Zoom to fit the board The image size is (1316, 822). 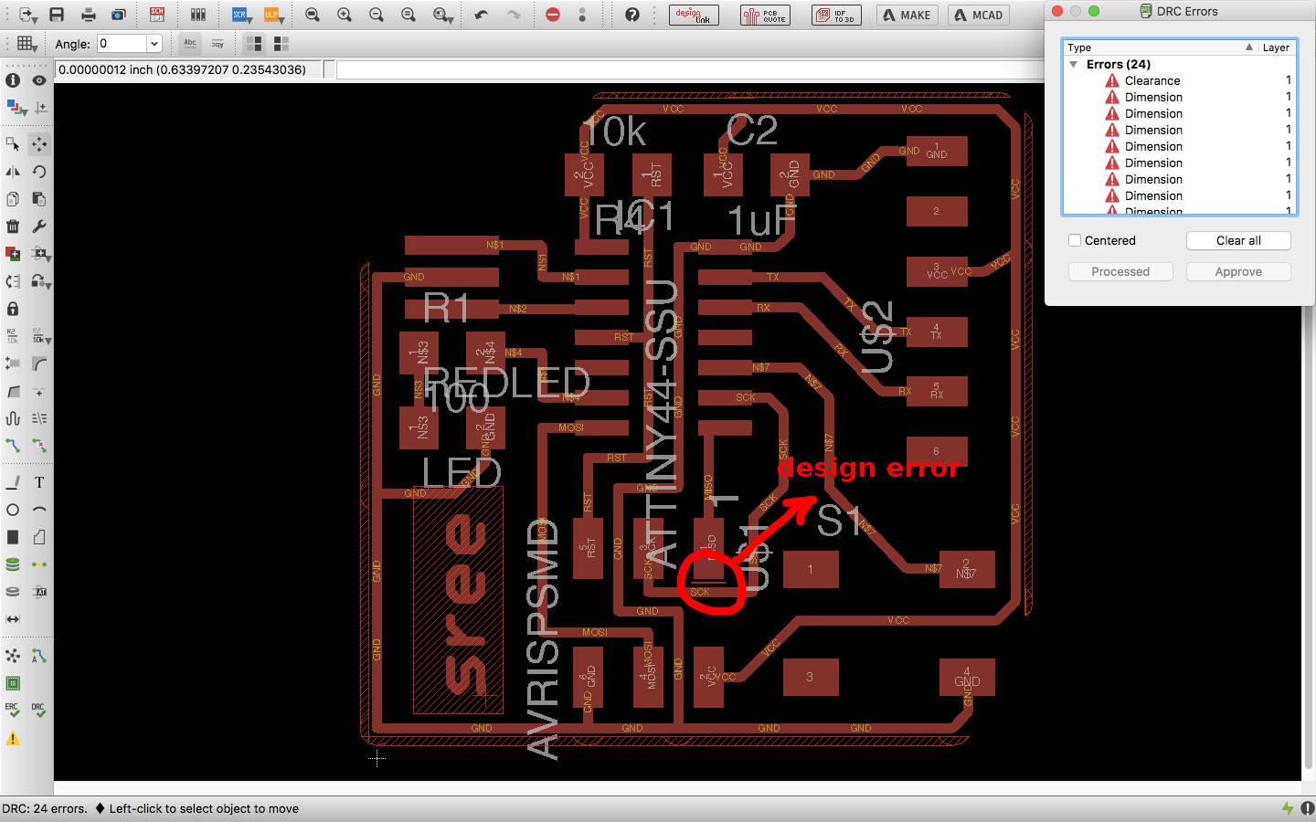[x=313, y=15]
